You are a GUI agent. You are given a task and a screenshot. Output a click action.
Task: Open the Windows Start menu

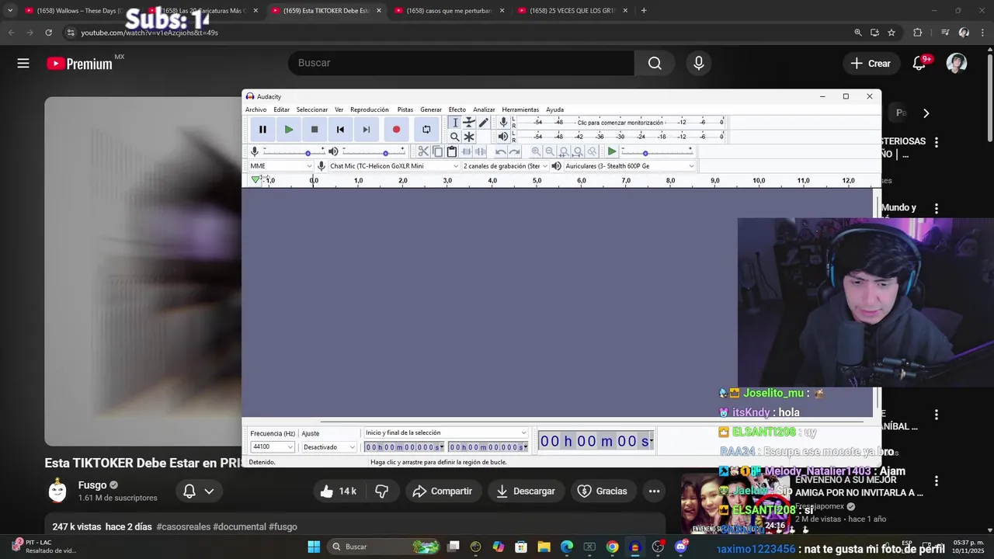(314, 547)
